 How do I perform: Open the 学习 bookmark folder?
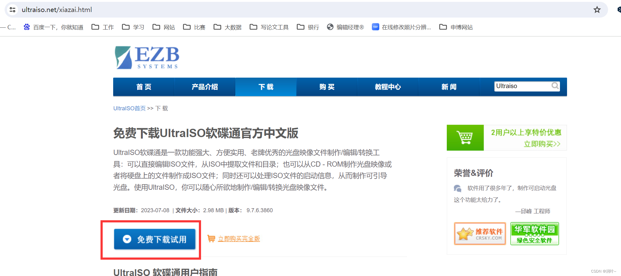[x=133, y=27]
